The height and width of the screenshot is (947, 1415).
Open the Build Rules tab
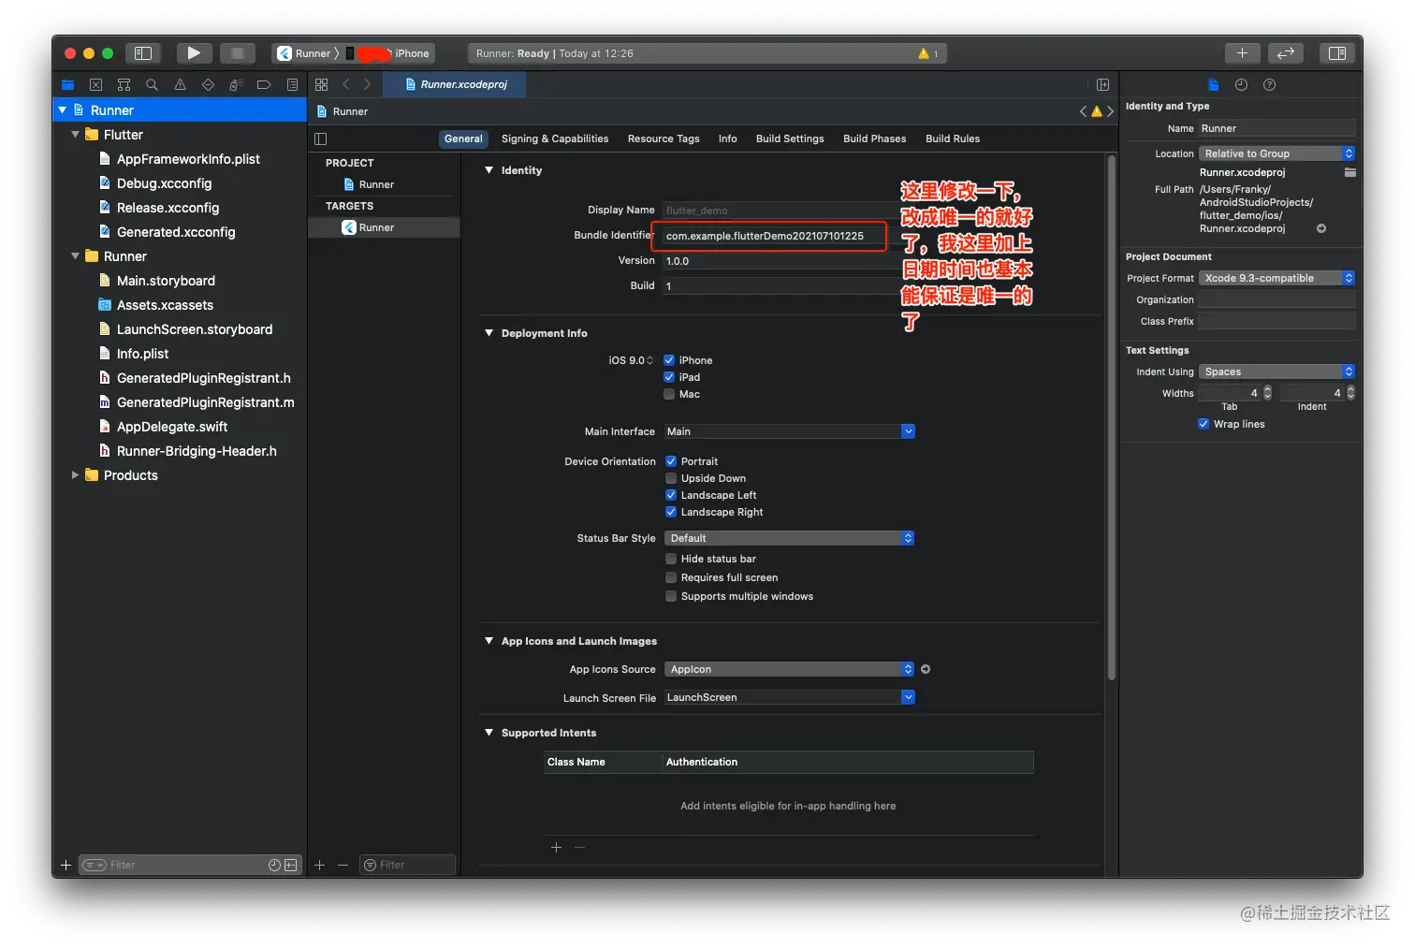click(x=953, y=138)
